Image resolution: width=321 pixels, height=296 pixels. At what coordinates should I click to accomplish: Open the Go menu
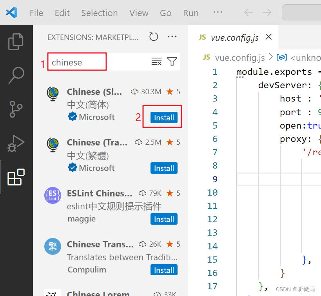pos(166,13)
